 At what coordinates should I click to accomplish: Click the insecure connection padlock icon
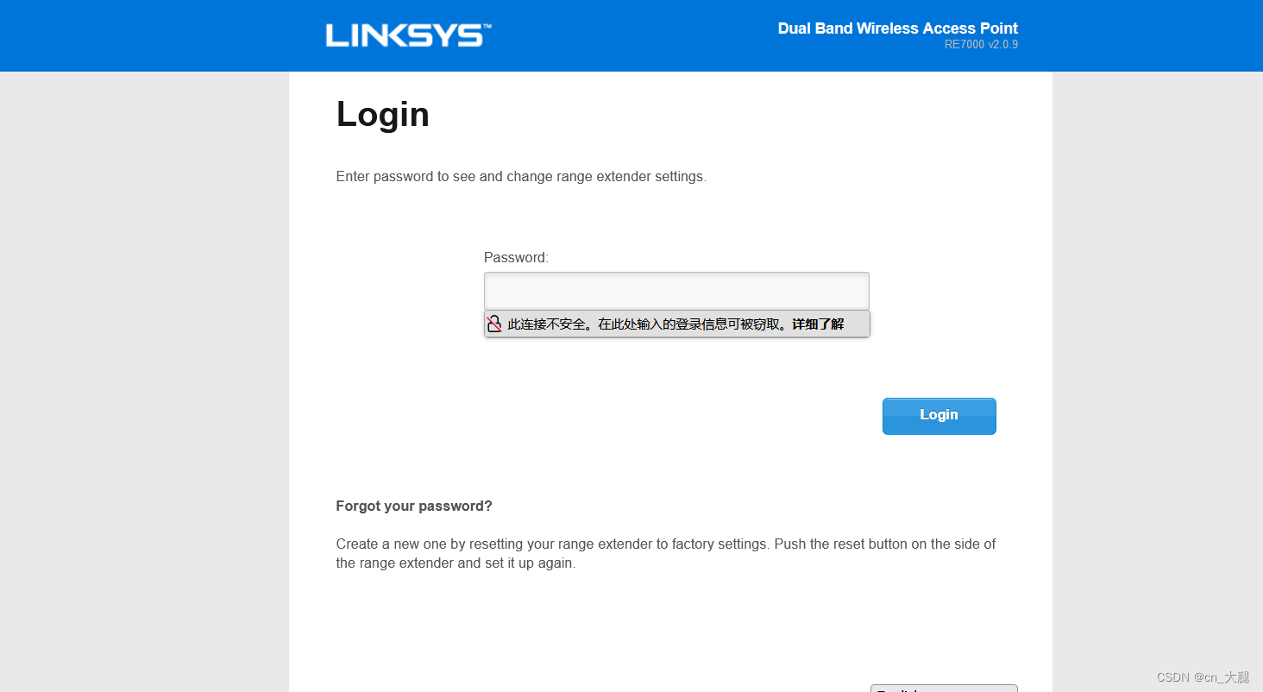pyautogui.click(x=494, y=324)
